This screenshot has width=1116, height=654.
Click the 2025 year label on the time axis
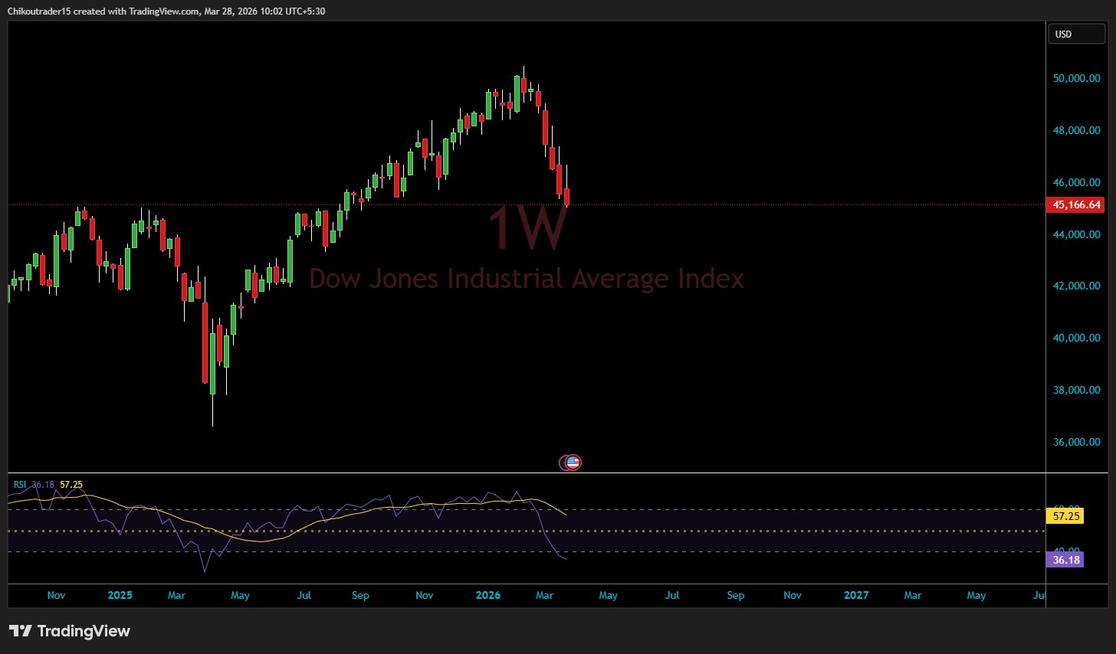tap(120, 595)
